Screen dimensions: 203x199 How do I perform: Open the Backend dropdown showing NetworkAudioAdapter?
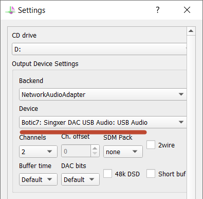pos(103,94)
